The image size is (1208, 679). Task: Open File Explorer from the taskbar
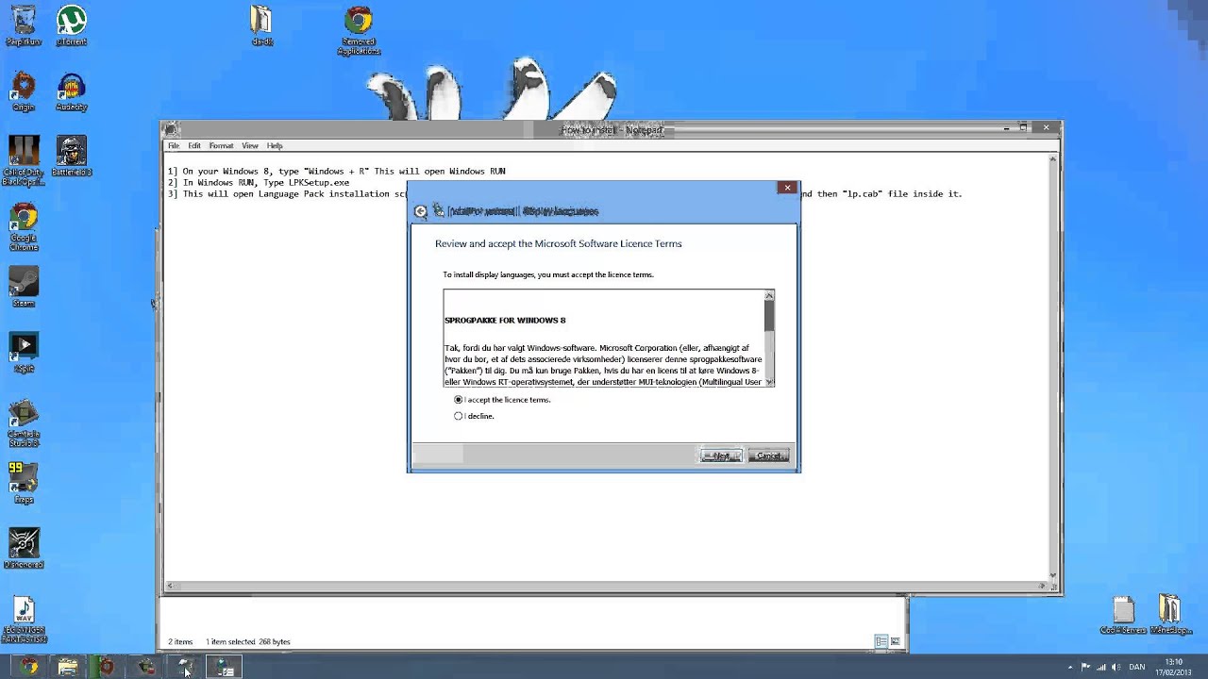click(67, 667)
